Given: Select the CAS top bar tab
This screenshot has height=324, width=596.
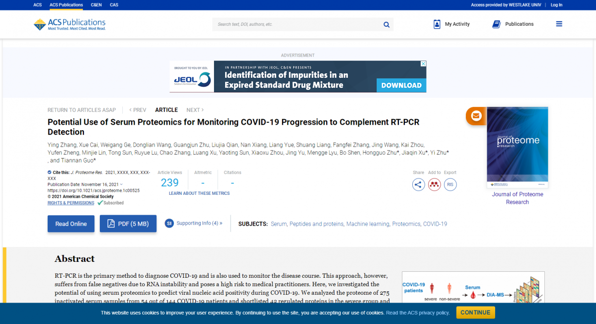Looking at the screenshot, I should coord(114,5).
